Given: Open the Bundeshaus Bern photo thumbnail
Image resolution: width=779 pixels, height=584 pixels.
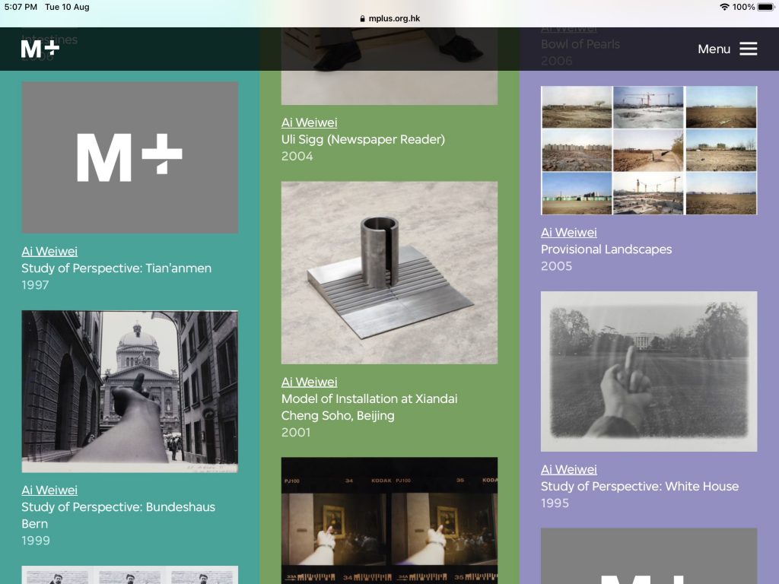Looking at the screenshot, I should click(x=129, y=392).
